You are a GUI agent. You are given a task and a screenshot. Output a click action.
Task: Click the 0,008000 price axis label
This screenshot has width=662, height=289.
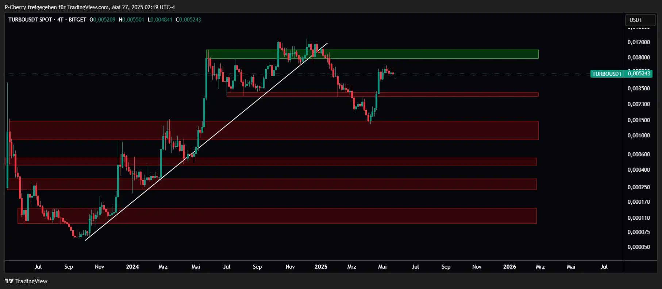(639, 58)
